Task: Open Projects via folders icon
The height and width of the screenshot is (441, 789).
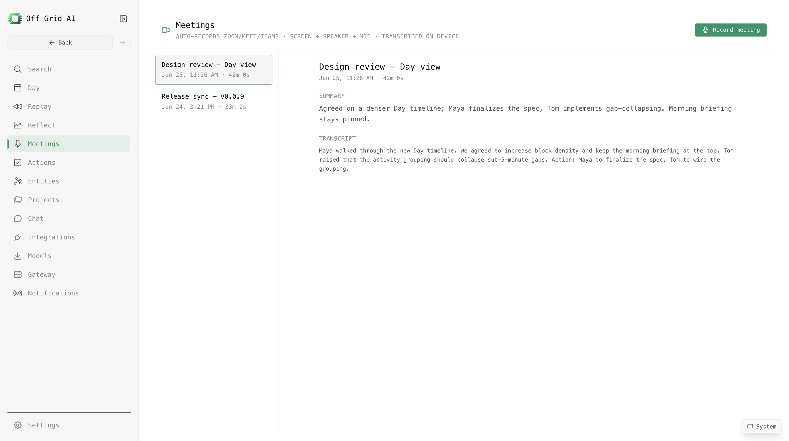Action: pos(18,200)
